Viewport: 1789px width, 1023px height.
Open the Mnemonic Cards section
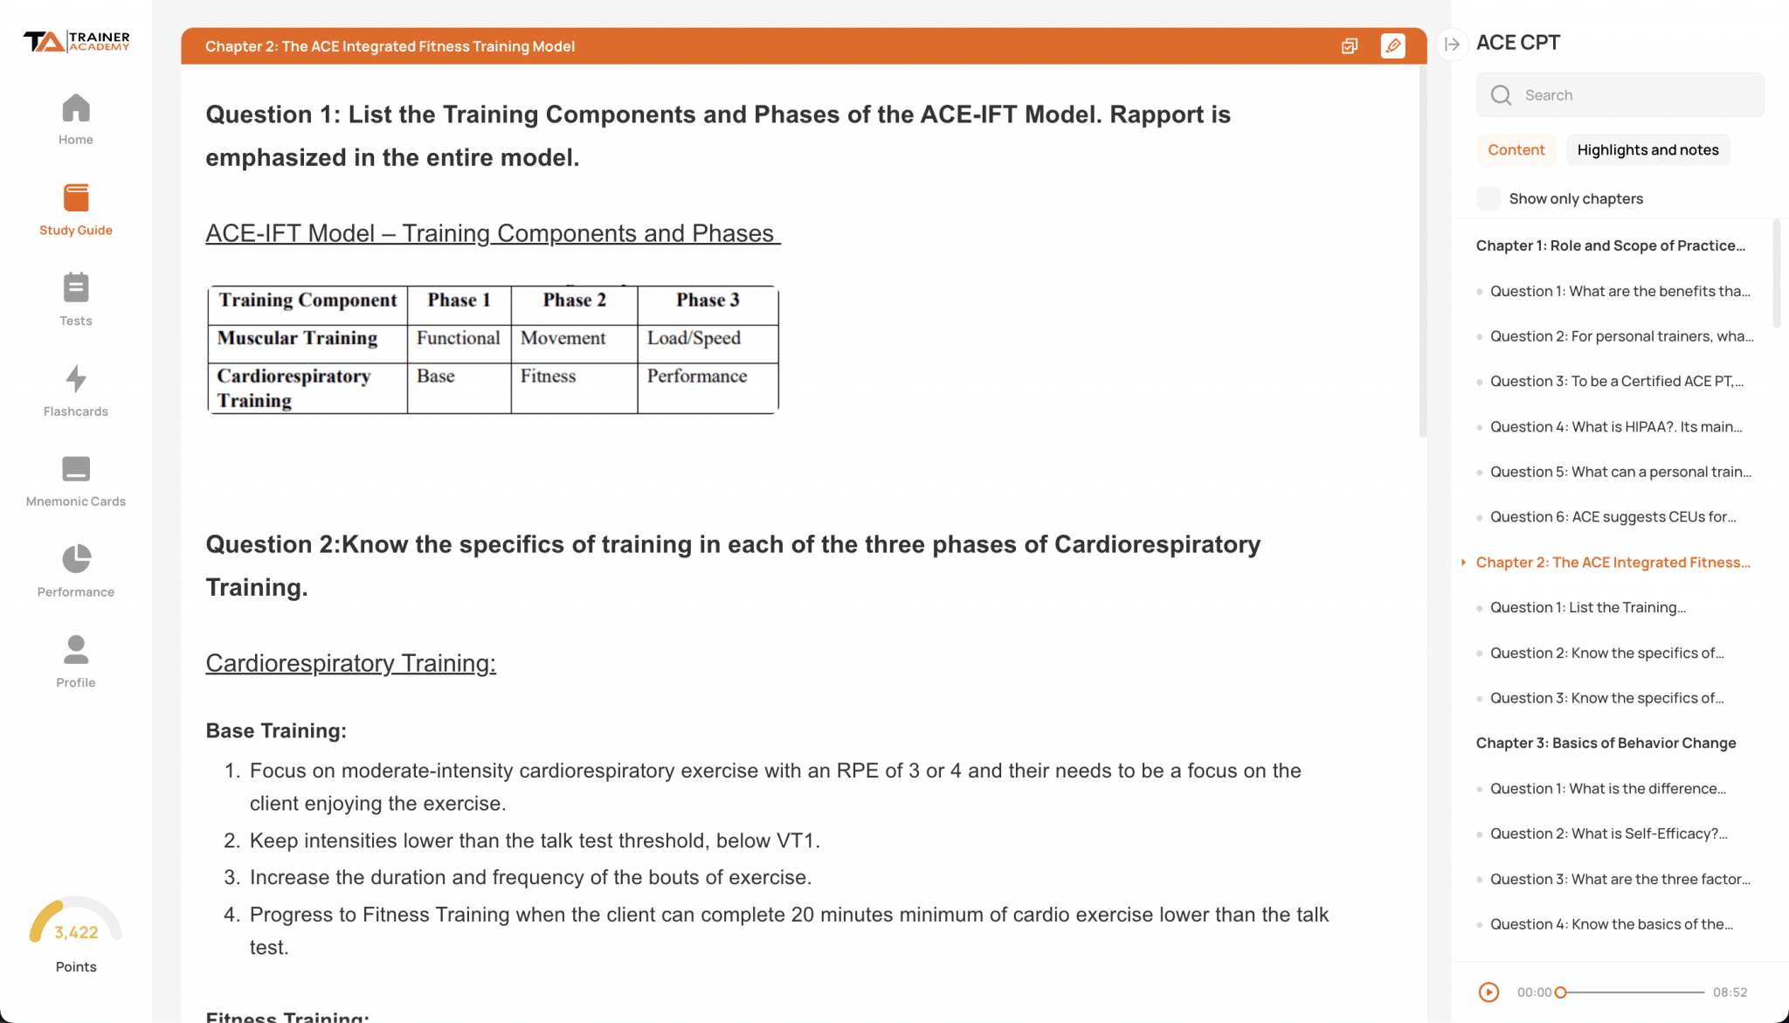point(75,480)
